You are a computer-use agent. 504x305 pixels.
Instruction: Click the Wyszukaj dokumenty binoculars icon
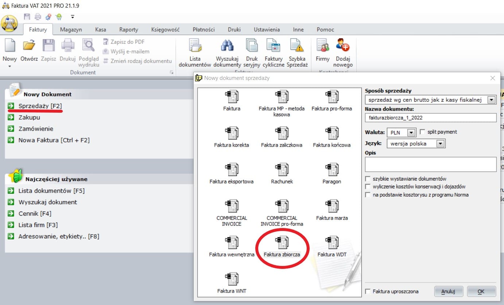(227, 46)
